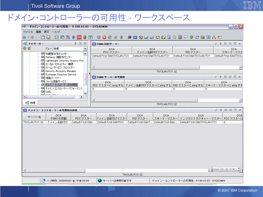Select 複製パートナー in the navigator tree

(x=53, y=78)
